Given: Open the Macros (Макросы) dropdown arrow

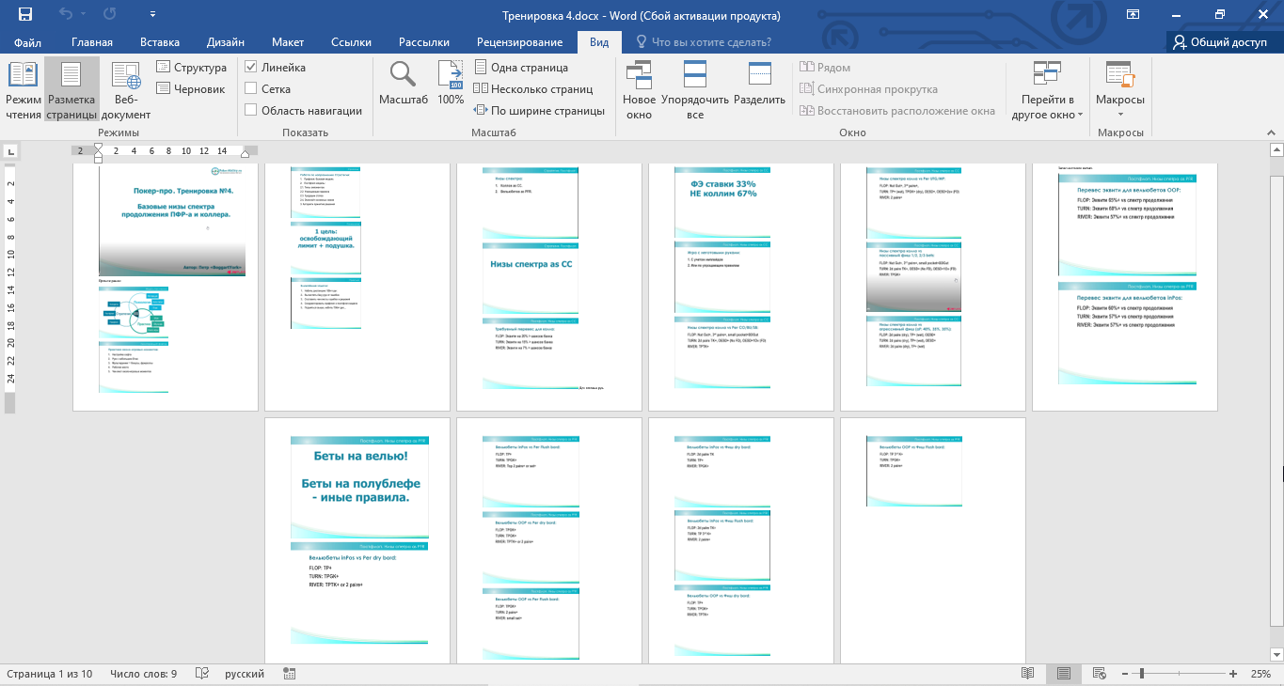Looking at the screenshot, I should point(1119,115).
